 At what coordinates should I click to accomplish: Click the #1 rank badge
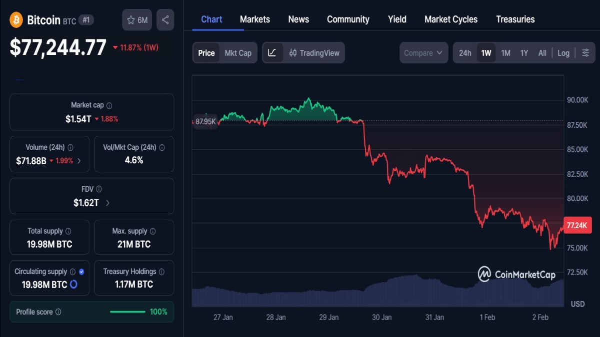[86, 20]
